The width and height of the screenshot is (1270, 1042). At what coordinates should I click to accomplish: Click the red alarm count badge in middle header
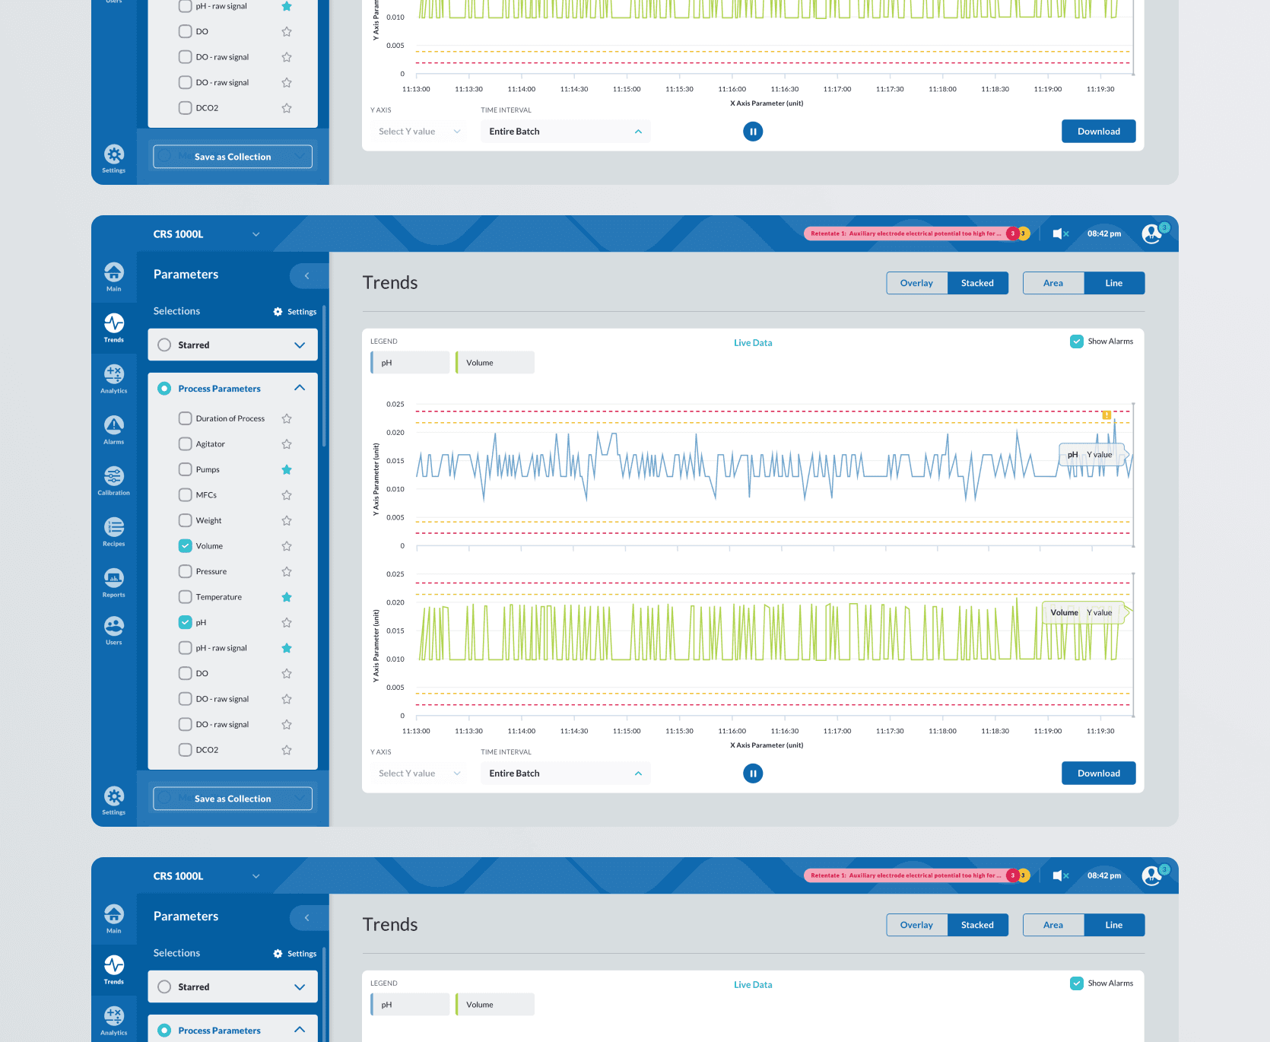click(x=1012, y=233)
